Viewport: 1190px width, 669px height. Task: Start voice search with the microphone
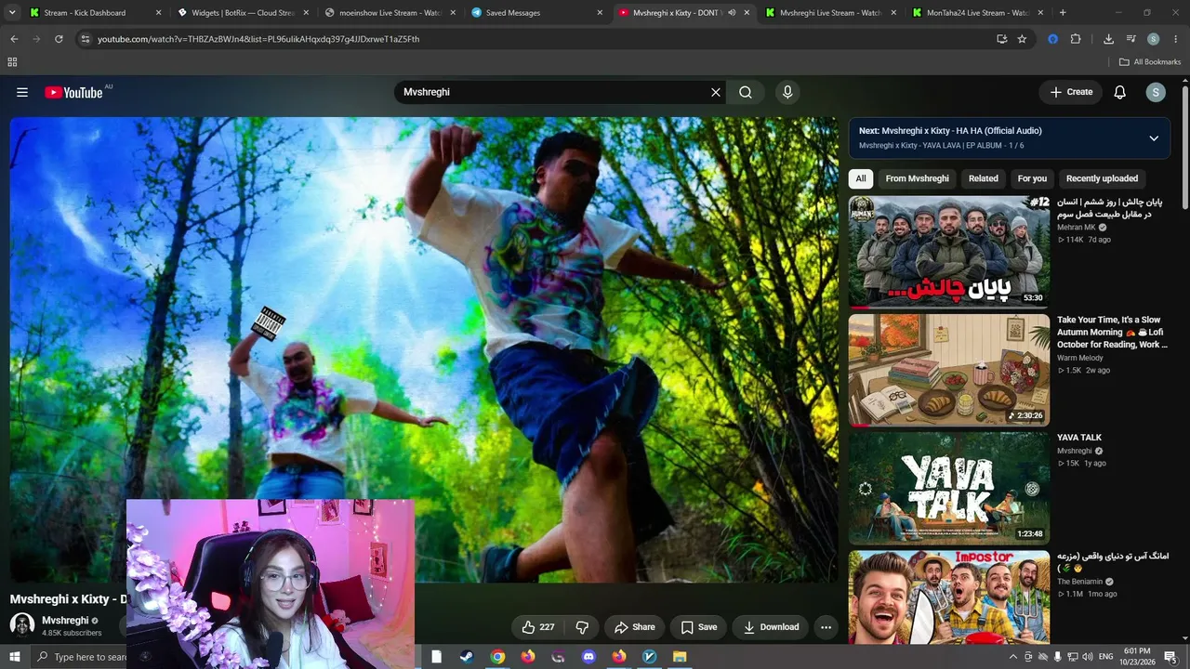tap(787, 92)
